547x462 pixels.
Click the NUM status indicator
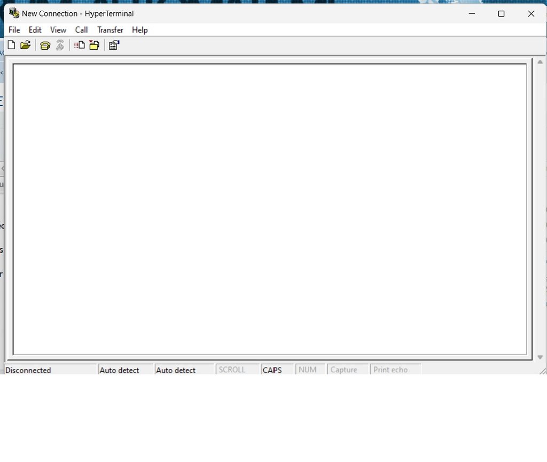[x=310, y=370]
